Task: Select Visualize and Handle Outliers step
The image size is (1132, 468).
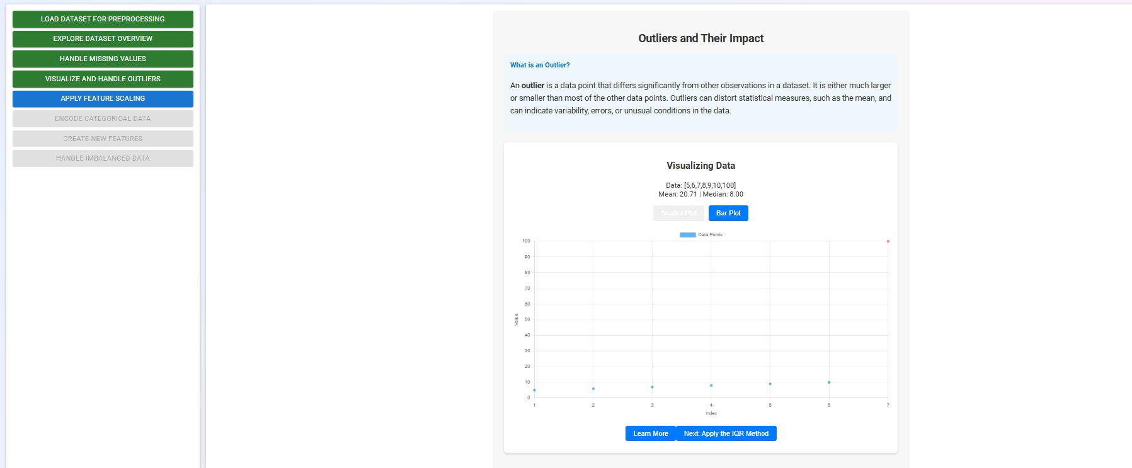Action: tap(102, 79)
